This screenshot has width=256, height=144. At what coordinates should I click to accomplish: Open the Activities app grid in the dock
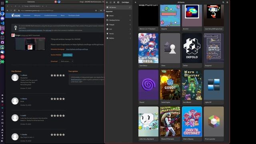tap(2, 3)
